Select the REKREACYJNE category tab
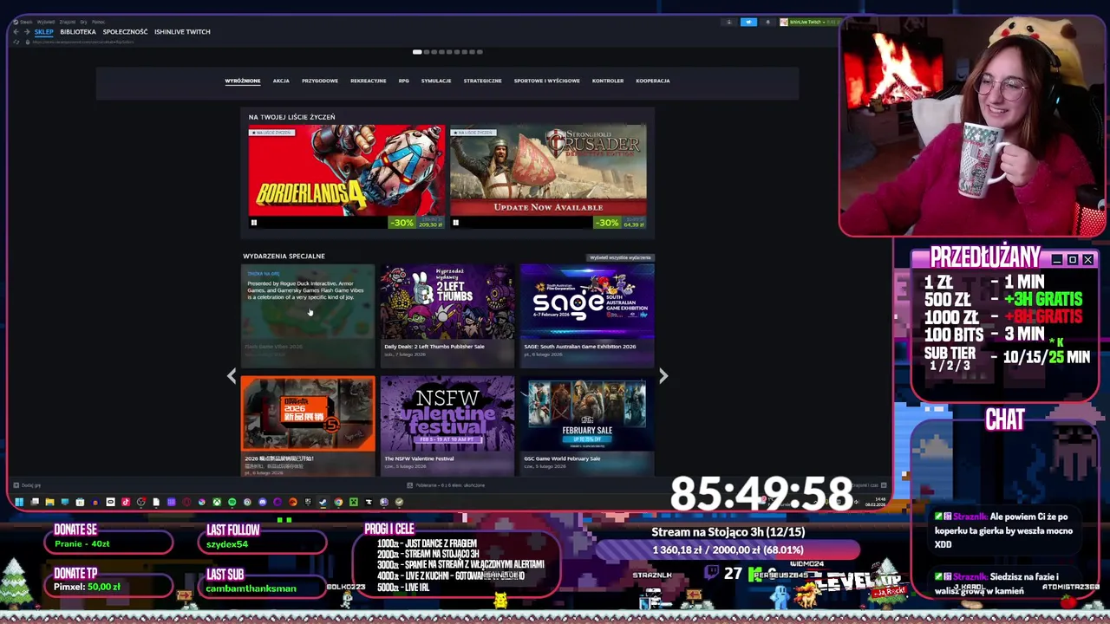Viewport: 1110px width, 624px height. [x=369, y=81]
